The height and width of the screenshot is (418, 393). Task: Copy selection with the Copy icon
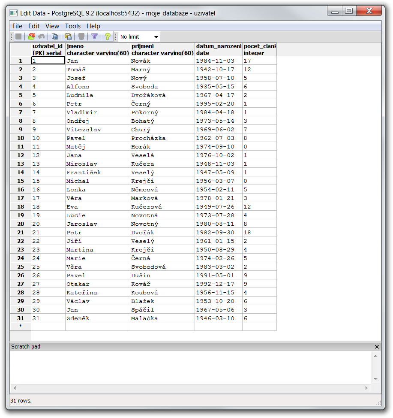[55, 36]
